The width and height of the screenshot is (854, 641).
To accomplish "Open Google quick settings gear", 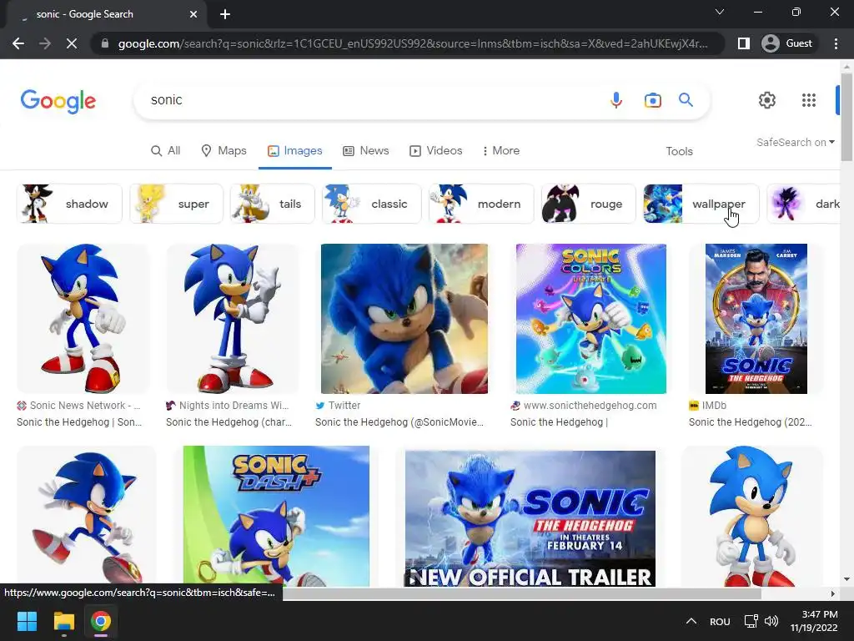I will coord(767,100).
